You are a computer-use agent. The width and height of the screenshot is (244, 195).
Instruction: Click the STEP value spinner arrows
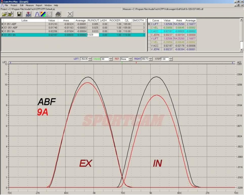171,59
